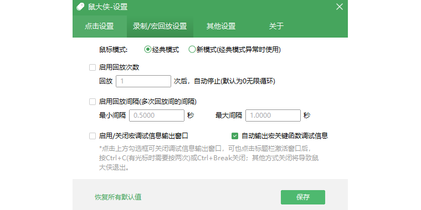Viewport: 421px width, 210px height.
Task: Close the 鼠大侠 settings window
Action: 340,7
